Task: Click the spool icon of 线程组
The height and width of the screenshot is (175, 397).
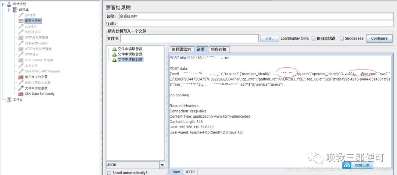Action: click(x=15, y=10)
